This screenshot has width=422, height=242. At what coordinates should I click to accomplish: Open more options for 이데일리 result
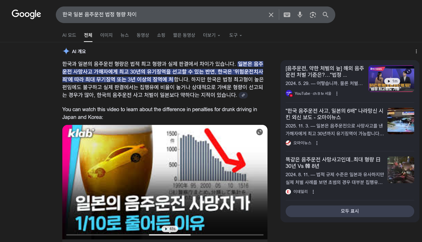(313, 192)
